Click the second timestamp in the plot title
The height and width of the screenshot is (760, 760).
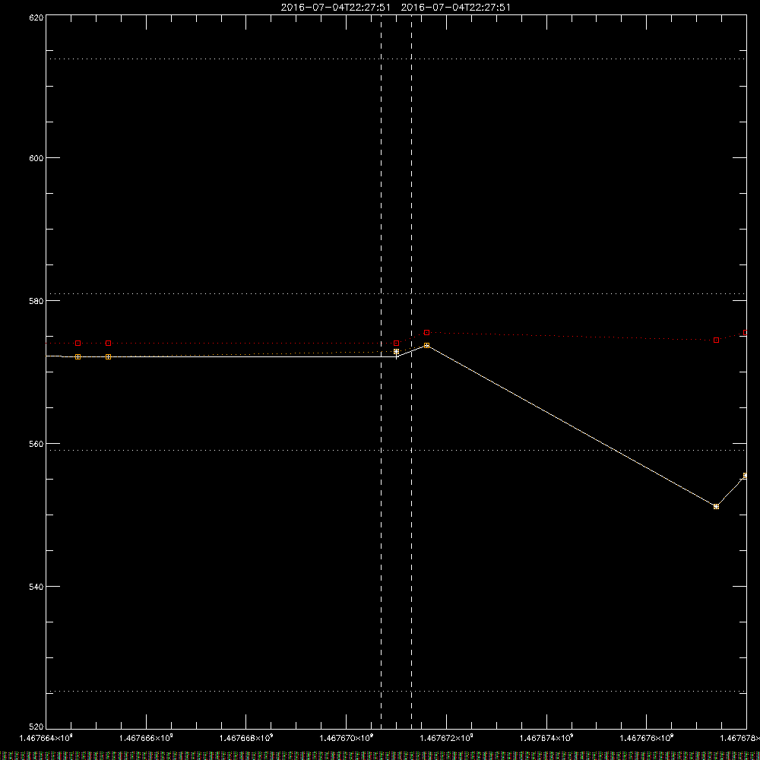point(455,8)
